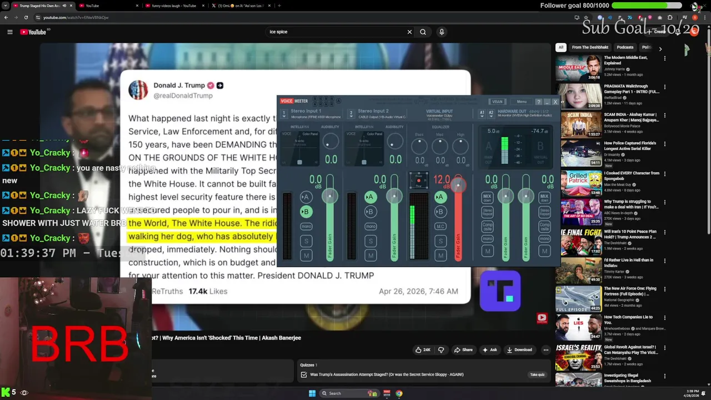Click the purple T channel card overlay
Image resolution: width=711 pixels, height=400 pixels.
[500, 291]
